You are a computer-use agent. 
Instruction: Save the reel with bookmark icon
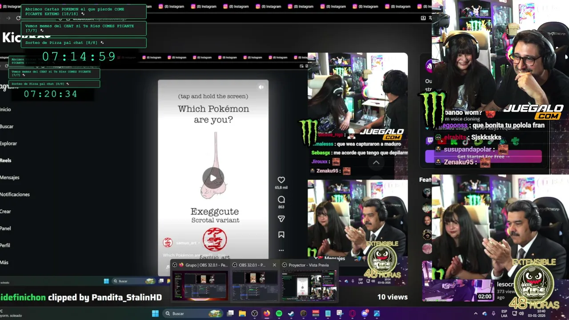click(281, 235)
